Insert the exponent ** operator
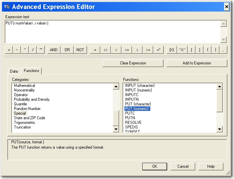 pyautogui.click(x=41, y=50)
